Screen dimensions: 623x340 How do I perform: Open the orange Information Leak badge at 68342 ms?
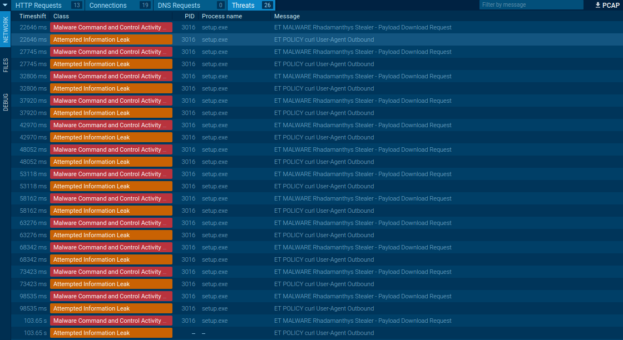point(111,259)
